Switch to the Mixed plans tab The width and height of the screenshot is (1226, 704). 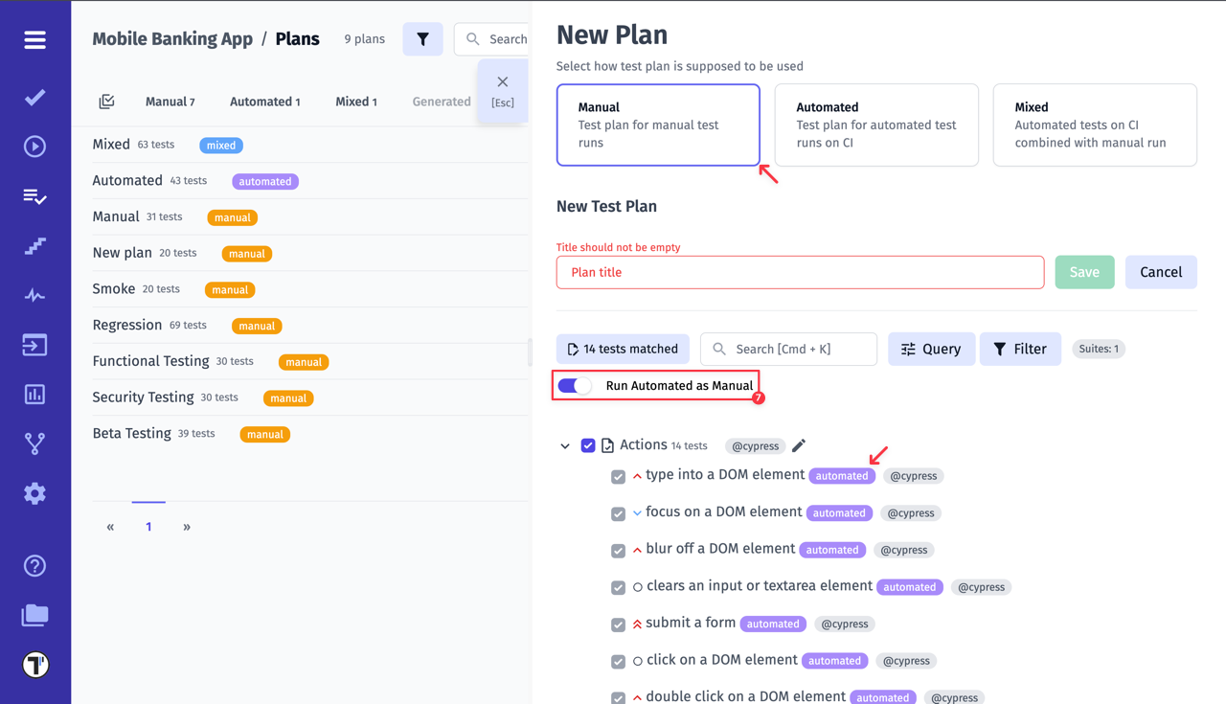355,102
